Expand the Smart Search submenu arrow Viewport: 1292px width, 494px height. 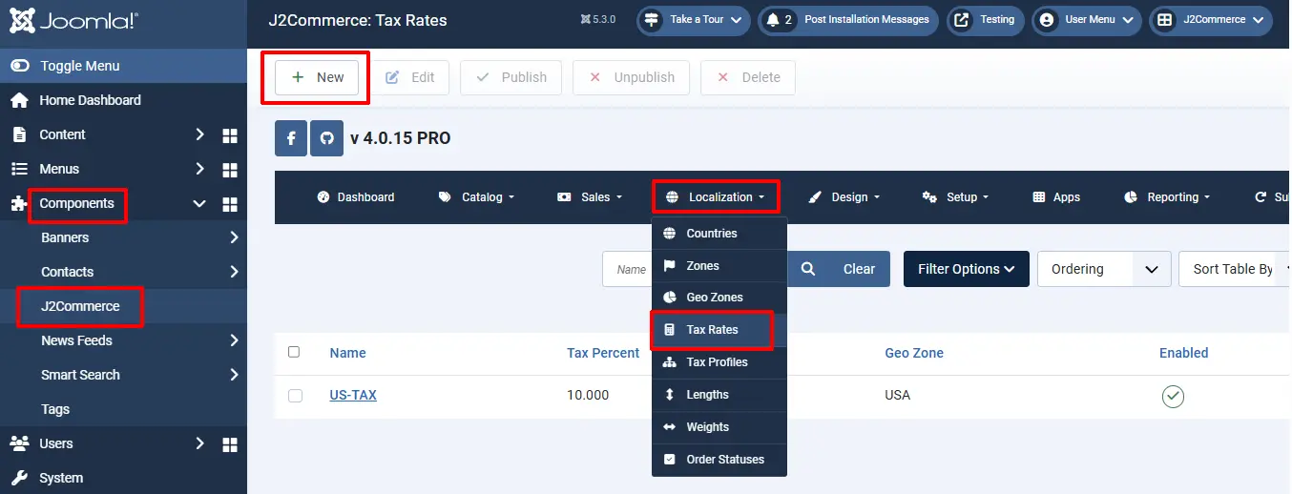235,375
